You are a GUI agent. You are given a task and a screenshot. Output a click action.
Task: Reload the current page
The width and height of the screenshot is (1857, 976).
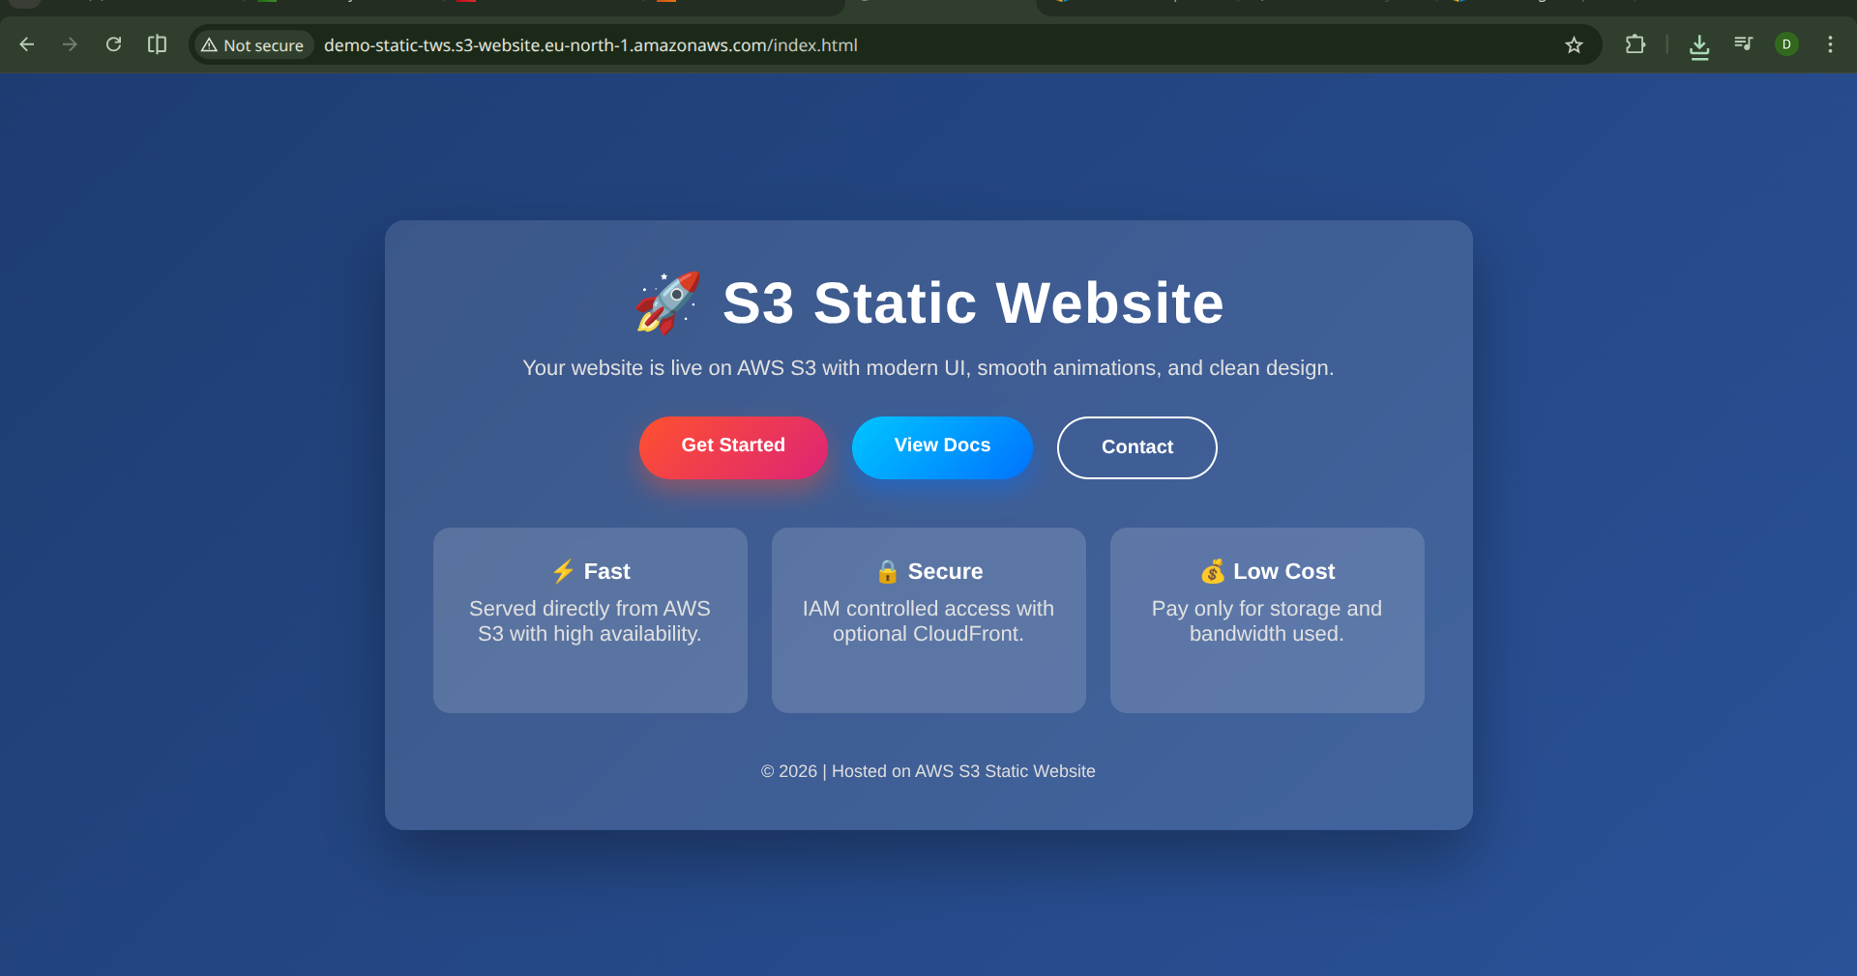[113, 44]
